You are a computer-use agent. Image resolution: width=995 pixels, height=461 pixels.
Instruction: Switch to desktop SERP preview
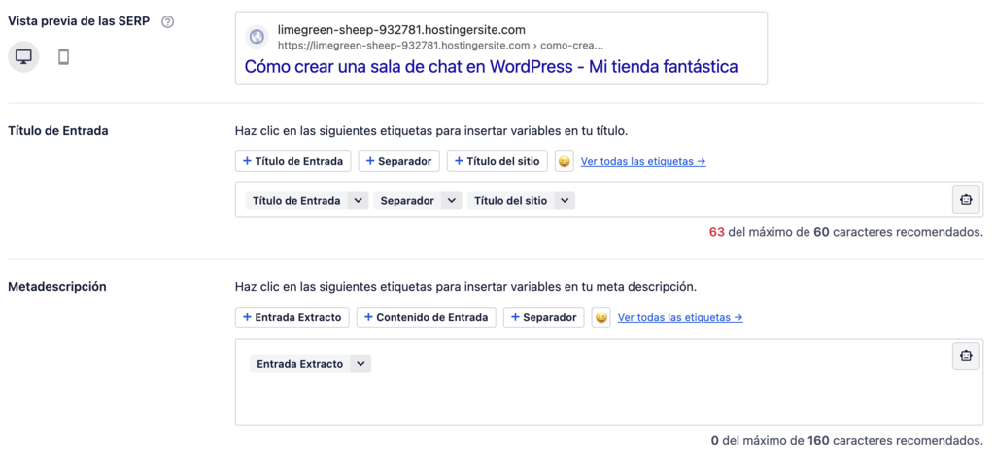[23, 57]
